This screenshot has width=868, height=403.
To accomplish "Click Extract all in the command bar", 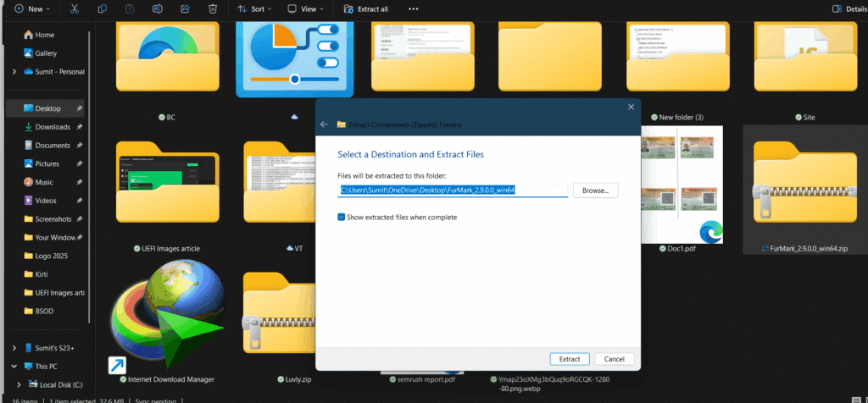I will pos(366,8).
